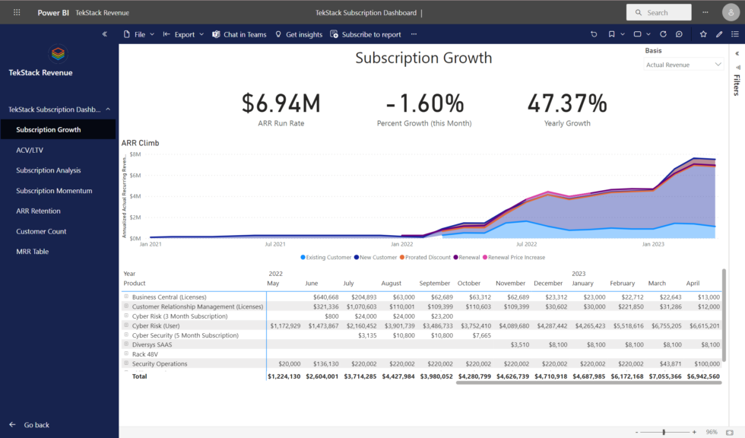Click the bookmark icon in the toolbar
Viewport: 745px width, 438px height.
point(611,34)
